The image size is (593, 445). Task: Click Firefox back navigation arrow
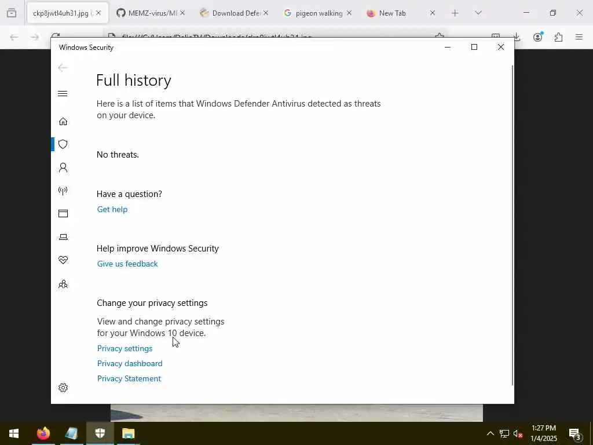14,37
